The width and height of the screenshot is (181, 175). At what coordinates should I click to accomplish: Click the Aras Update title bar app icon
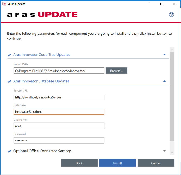point(4,4)
